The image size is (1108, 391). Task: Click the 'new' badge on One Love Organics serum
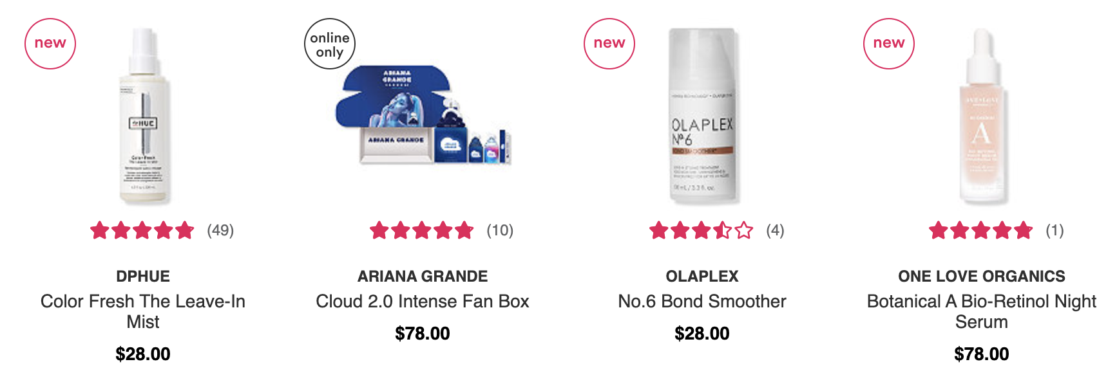coord(889,44)
